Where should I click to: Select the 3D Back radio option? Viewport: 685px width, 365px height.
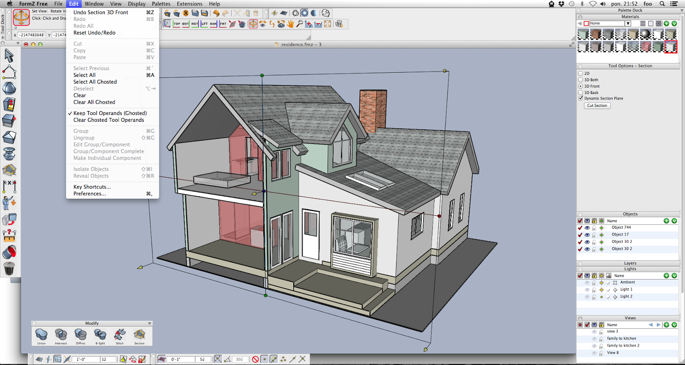click(581, 93)
